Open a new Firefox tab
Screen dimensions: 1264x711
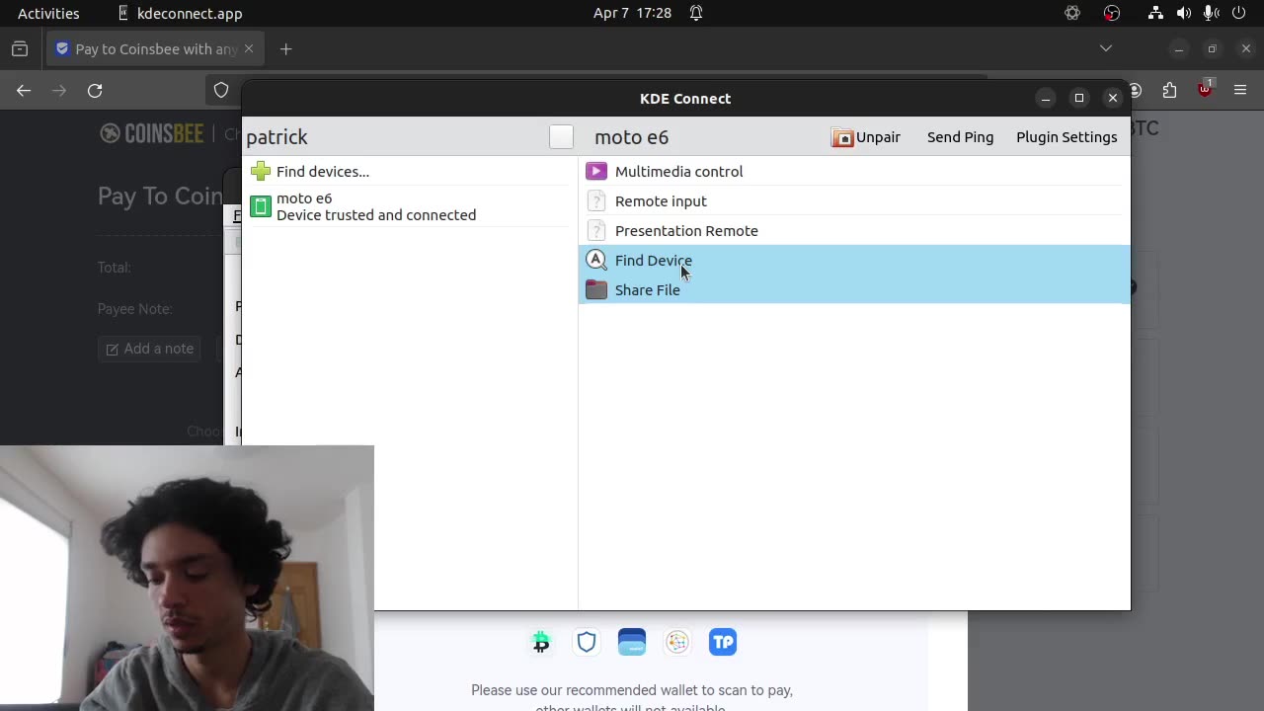[285, 48]
